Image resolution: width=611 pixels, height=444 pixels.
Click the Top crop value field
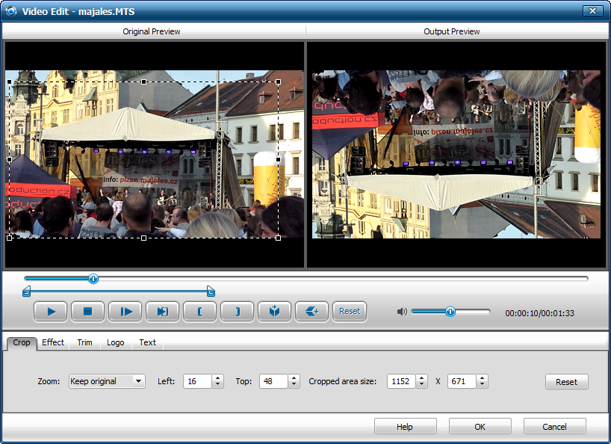(274, 381)
